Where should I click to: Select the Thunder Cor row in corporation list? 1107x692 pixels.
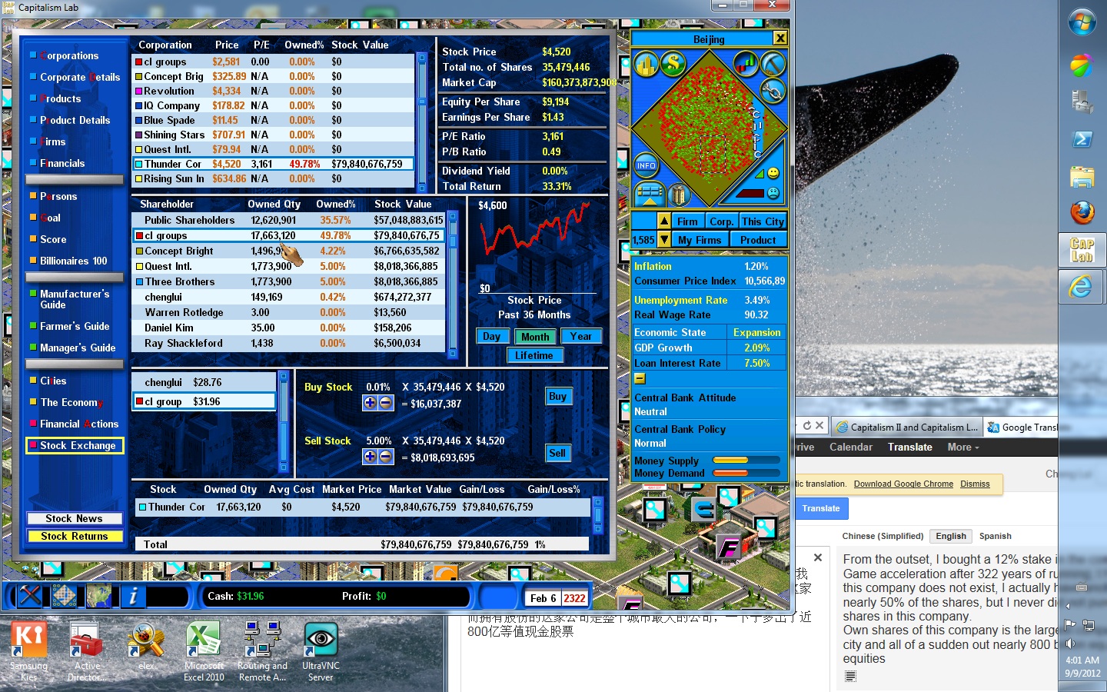pyautogui.click(x=274, y=164)
